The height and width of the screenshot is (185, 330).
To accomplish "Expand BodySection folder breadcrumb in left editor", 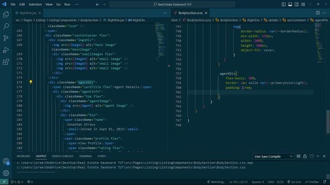I will [x=89, y=20].
